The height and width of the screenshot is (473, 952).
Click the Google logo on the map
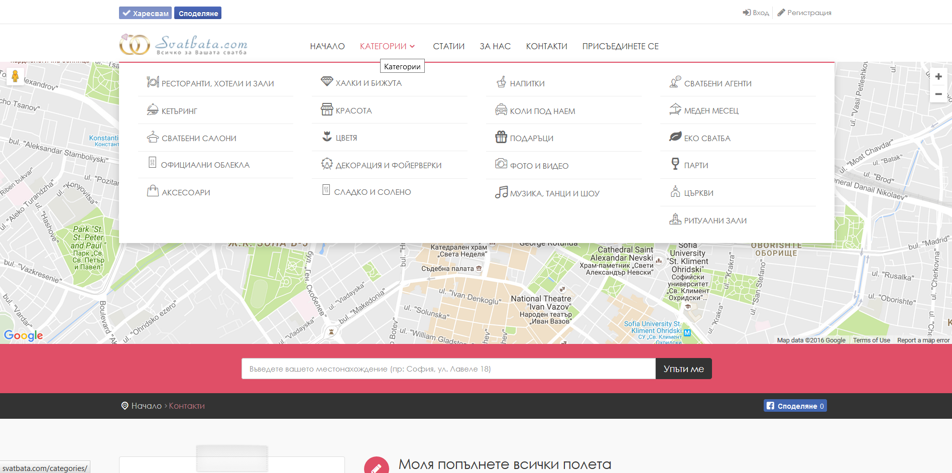[x=23, y=335]
